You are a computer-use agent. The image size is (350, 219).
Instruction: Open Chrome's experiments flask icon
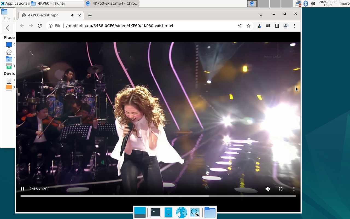tap(259, 25)
